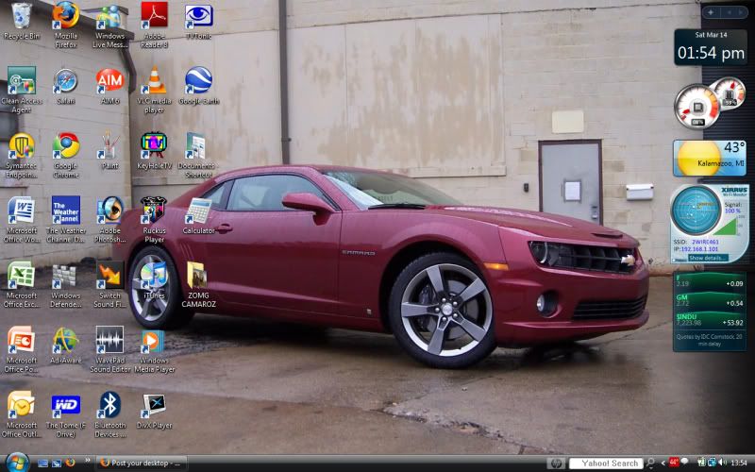This screenshot has width=755, height=472.
Task: Launch Mozilla Firefox from the desktop
Action: pos(65,17)
